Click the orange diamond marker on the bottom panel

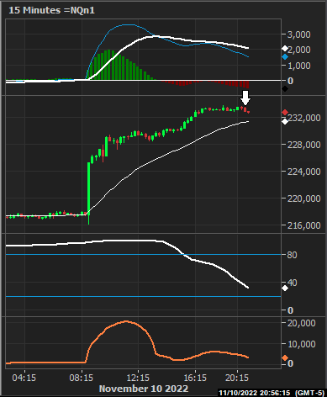tap(285, 357)
